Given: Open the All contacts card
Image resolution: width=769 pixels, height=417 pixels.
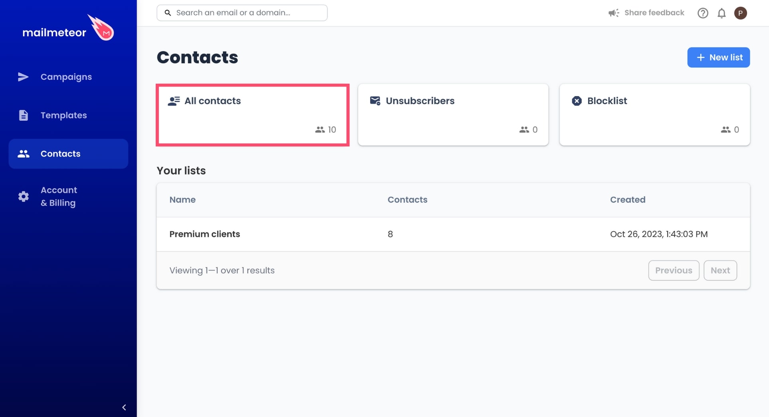Looking at the screenshot, I should pyautogui.click(x=252, y=115).
